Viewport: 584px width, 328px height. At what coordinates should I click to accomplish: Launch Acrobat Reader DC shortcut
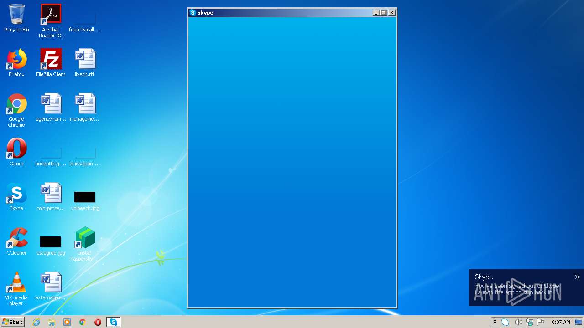[x=51, y=20]
